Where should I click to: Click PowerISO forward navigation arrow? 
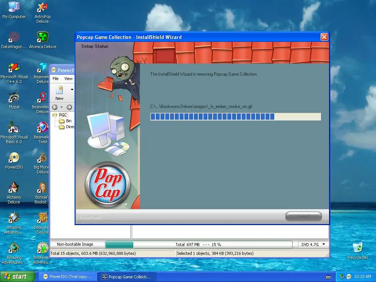click(x=69, y=107)
